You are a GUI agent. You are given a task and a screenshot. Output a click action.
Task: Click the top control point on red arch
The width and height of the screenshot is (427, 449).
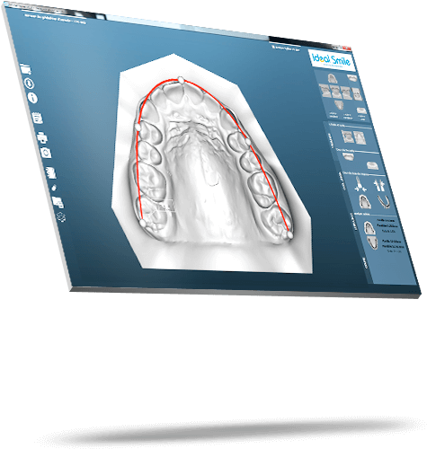coord(181,80)
